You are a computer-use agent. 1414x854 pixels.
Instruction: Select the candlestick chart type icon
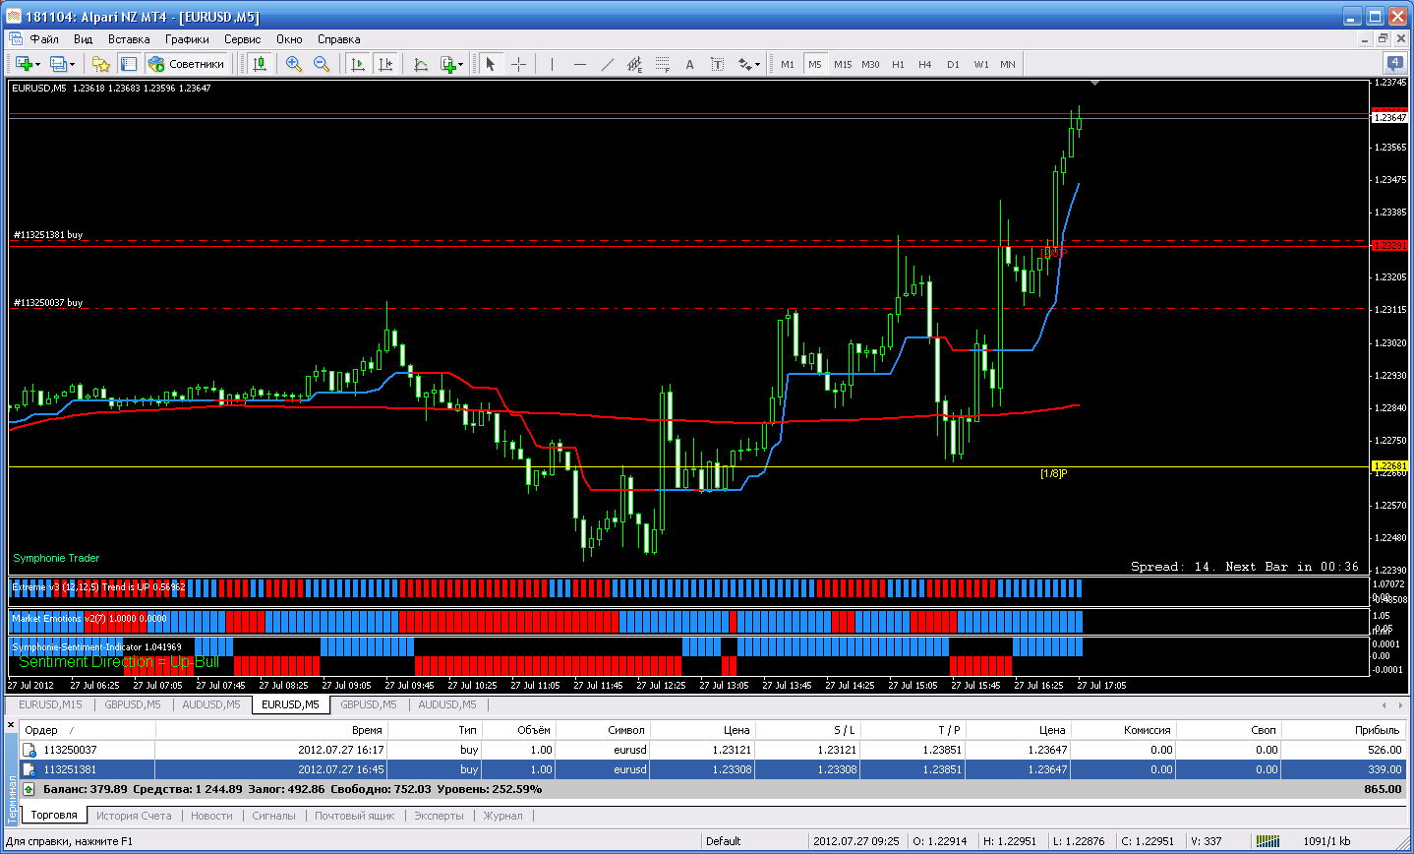pyautogui.click(x=260, y=64)
